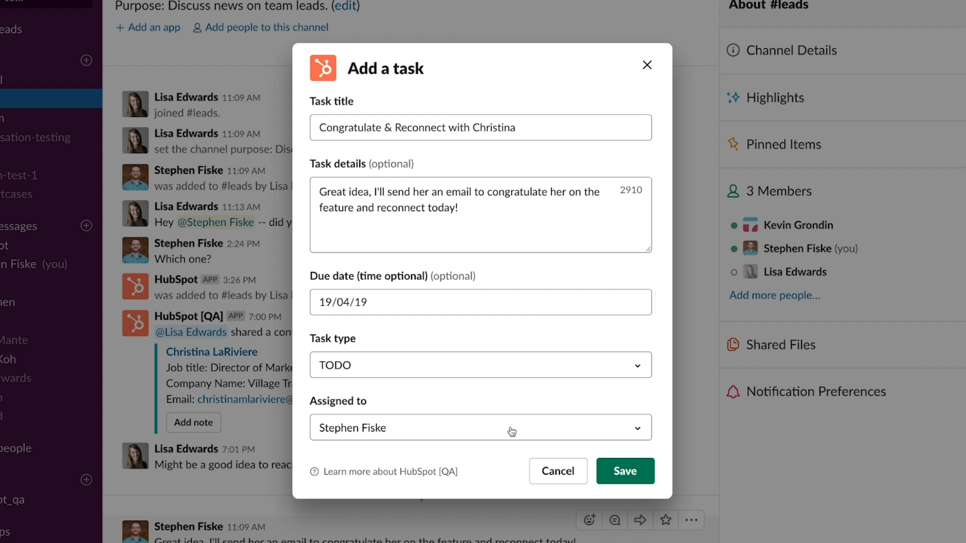Click Lisa Edwards avatar at 11:13 AM
The image size is (966, 543).
tap(135, 214)
